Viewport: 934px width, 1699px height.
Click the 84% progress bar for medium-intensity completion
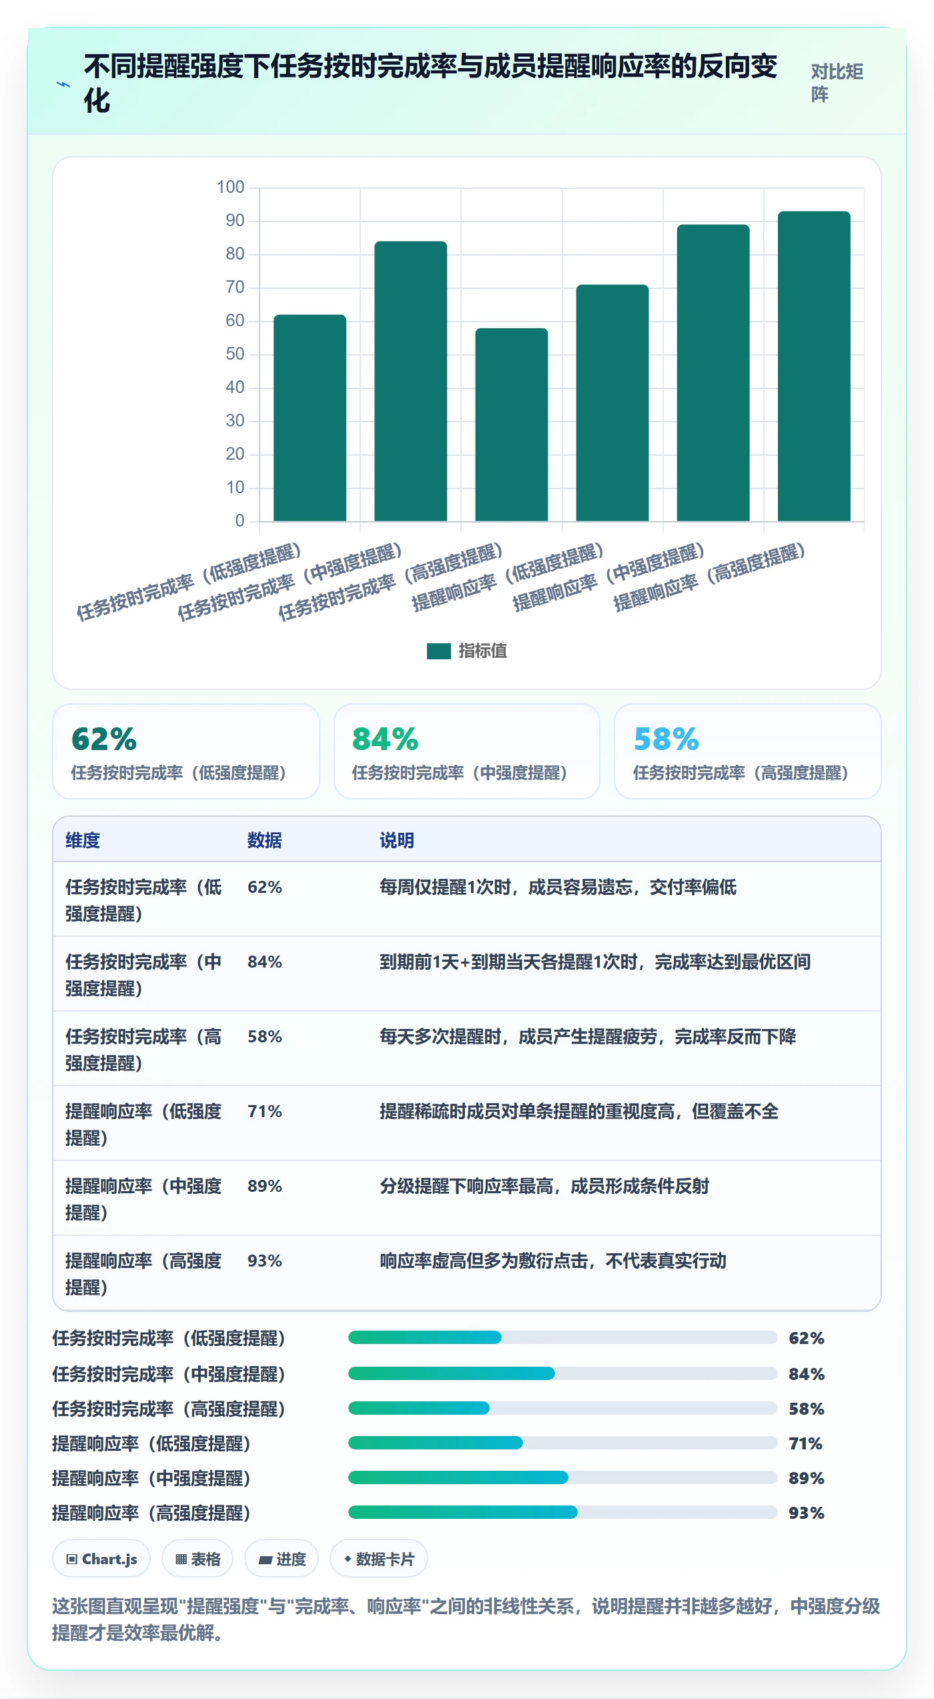[562, 1373]
